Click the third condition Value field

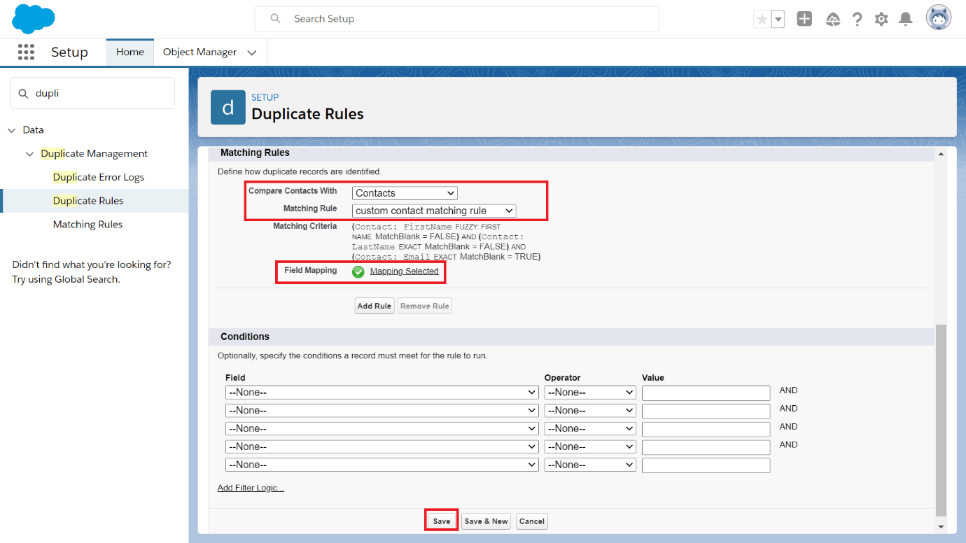[x=706, y=429]
